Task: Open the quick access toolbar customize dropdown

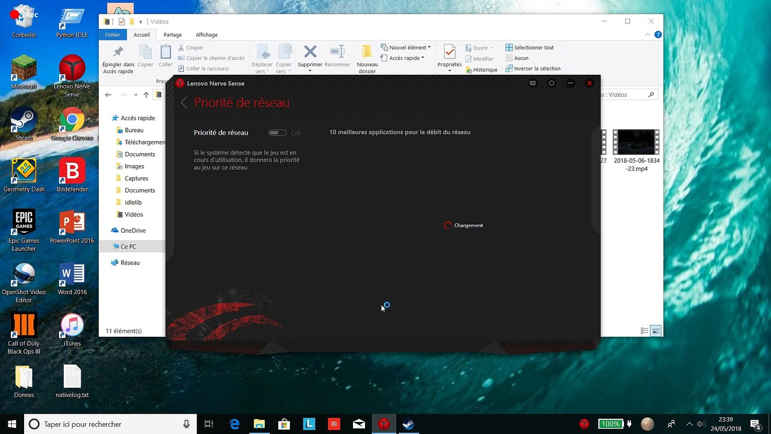Action: [141, 22]
